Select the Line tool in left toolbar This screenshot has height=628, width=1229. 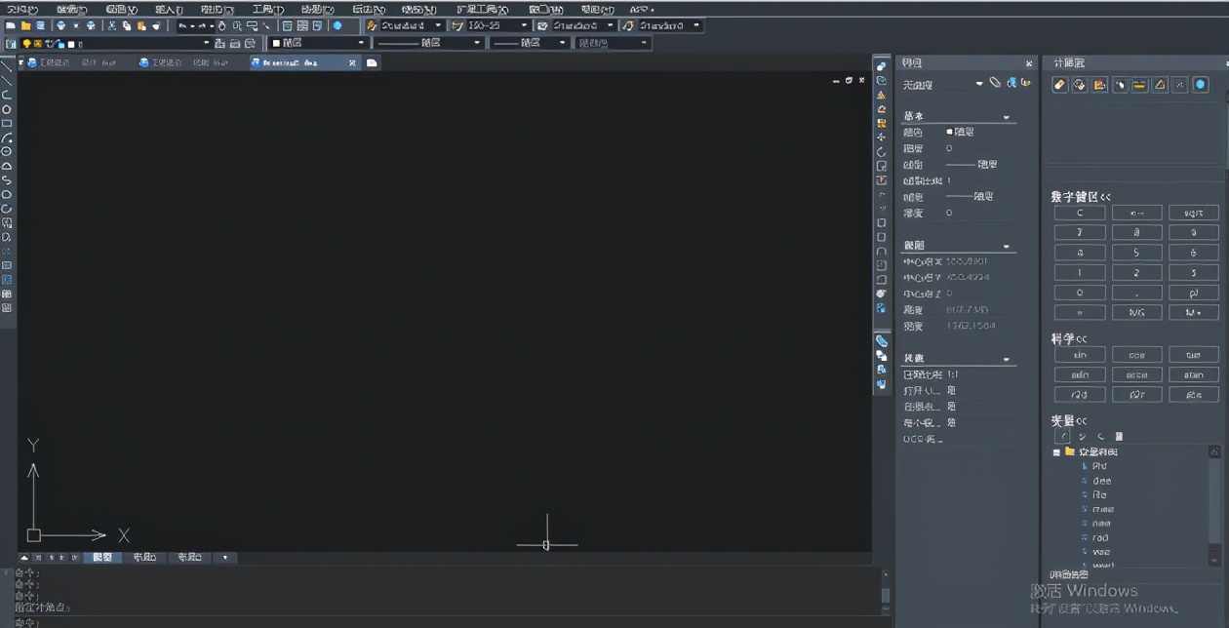coord(7,67)
